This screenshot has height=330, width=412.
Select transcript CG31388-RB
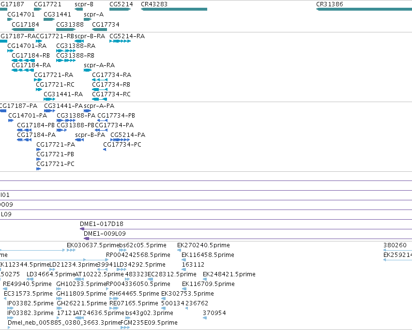point(66,60)
